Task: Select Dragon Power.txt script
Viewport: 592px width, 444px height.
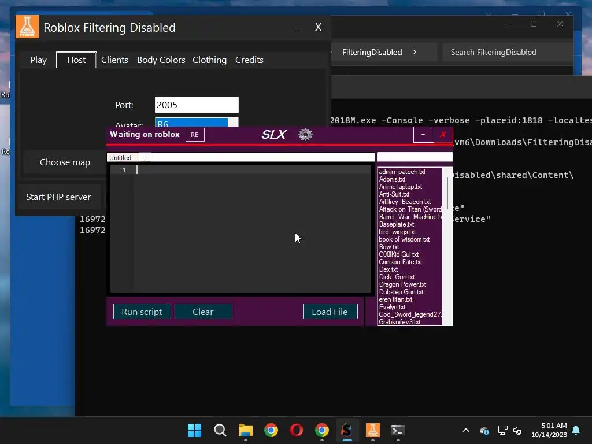Action: click(402, 284)
